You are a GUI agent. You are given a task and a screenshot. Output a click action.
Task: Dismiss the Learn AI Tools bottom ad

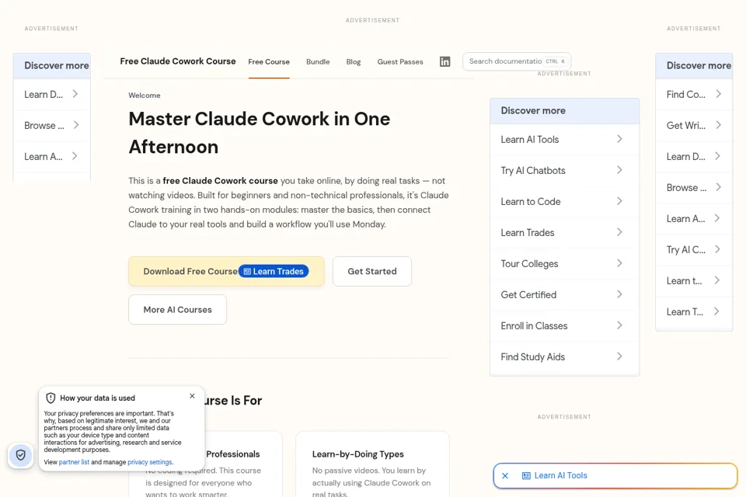(x=505, y=475)
